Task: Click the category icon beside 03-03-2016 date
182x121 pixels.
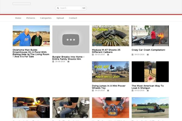Action: (x=148, y=90)
